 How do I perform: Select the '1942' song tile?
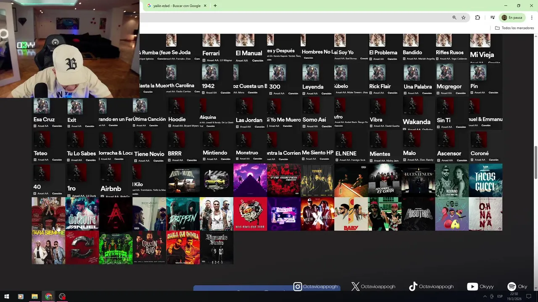[x=216, y=80]
